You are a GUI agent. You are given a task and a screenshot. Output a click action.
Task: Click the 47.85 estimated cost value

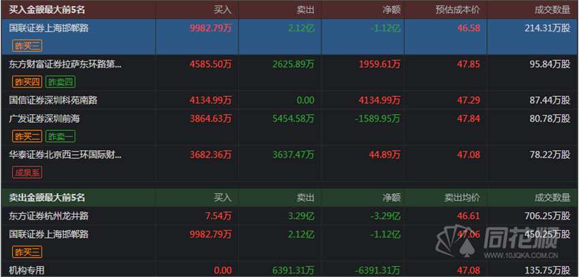pyautogui.click(x=469, y=64)
